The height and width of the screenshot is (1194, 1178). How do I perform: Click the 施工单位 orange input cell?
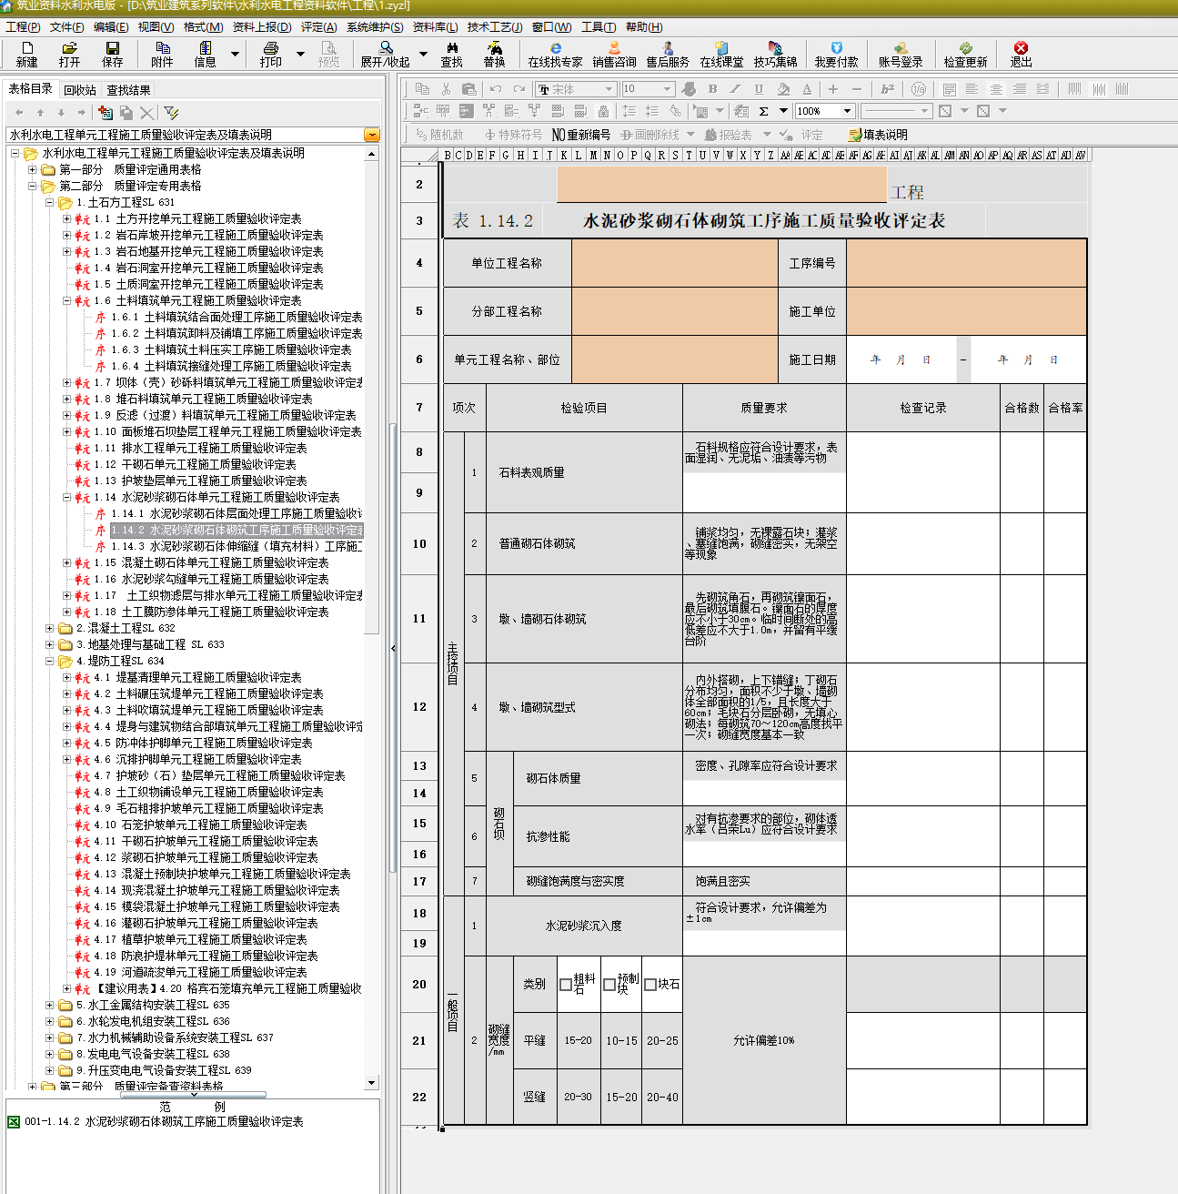click(966, 311)
